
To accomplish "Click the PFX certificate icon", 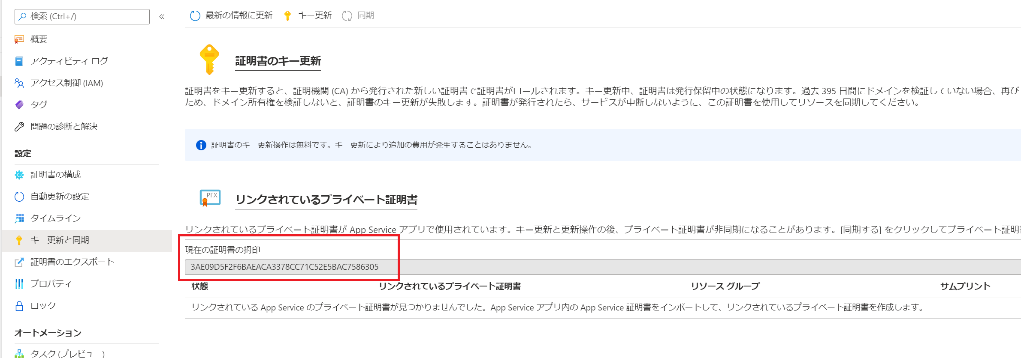I will 210,198.
